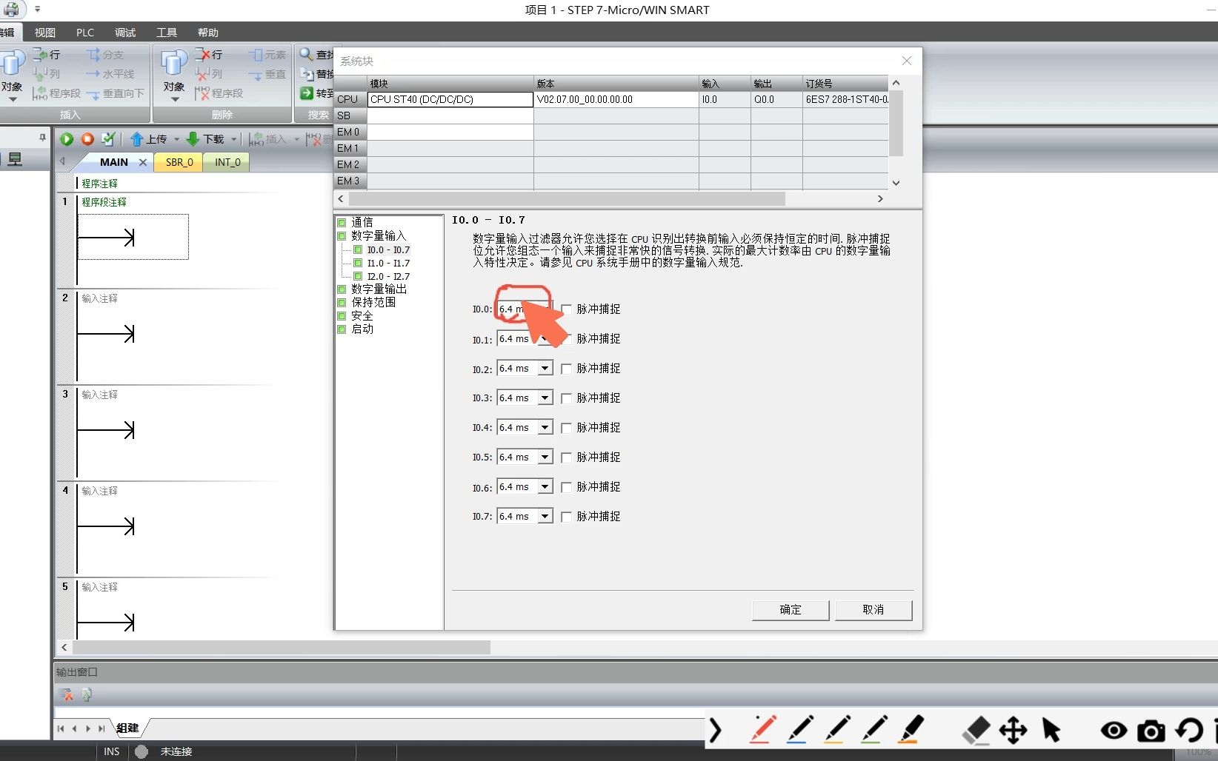
Task: Enable 脉冲捕捉 for I0.3
Action: click(x=566, y=398)
